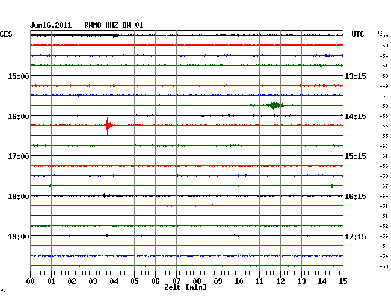Click minute 05 on the time axis
The image size is (391, 297).
(x=134, y=281)
